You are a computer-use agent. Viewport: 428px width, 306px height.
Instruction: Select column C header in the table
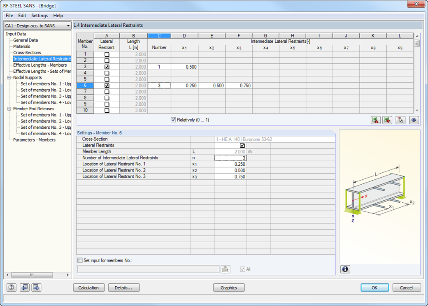coord(159,36)
